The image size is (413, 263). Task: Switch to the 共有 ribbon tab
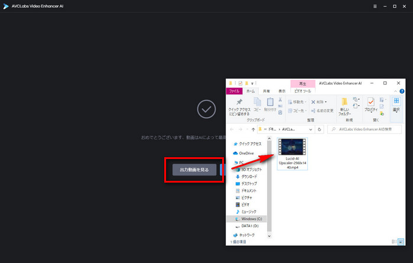coord(266,91)
